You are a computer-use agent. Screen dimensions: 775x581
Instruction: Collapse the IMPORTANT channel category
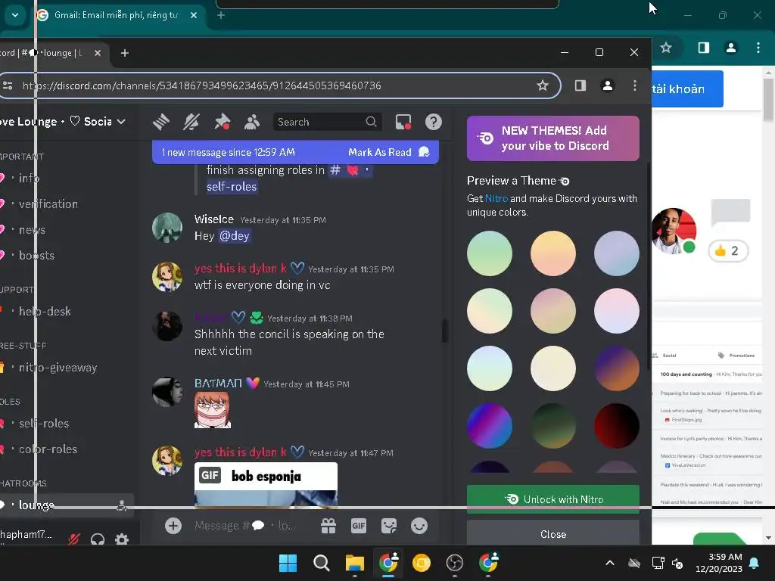(22, 157)
